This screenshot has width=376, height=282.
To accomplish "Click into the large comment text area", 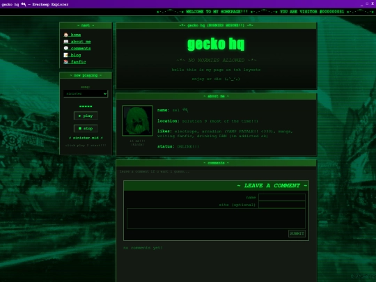I will (216, 219).
